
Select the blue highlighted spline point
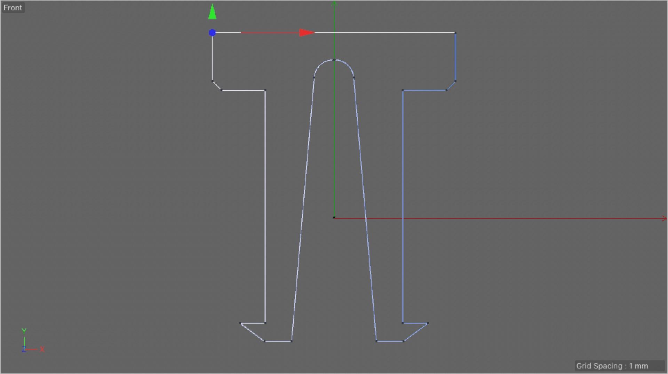tap(212, 33)
